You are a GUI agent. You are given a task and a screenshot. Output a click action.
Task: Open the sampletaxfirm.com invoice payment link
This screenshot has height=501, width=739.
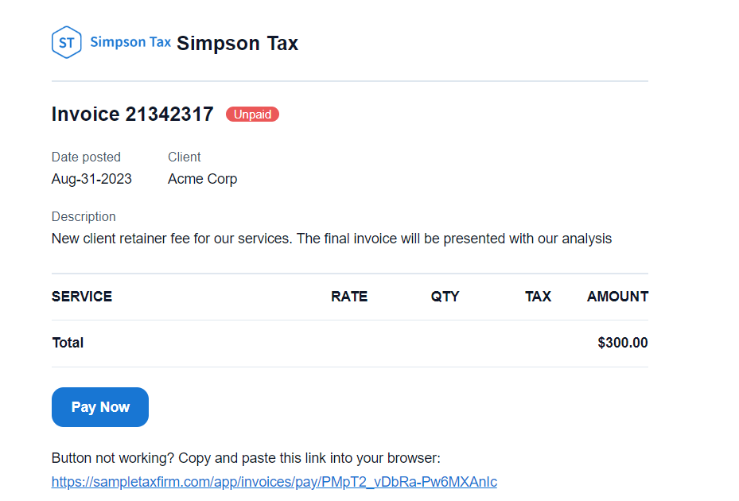(x=274, y=482)
